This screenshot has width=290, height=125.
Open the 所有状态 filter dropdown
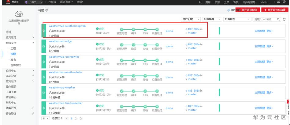pos(237,19)
